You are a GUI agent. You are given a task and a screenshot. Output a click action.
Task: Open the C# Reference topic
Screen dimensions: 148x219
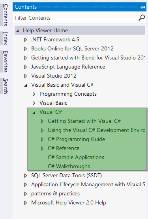[x=64, y=148]
